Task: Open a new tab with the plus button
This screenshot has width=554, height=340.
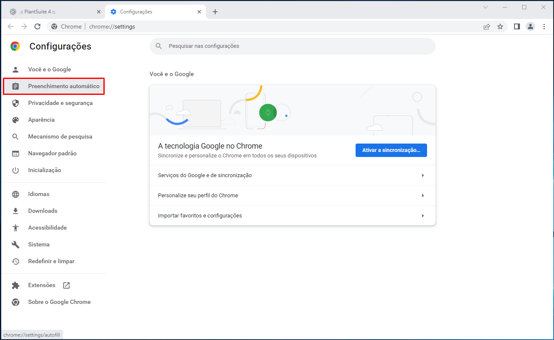Action: [215, 12]
